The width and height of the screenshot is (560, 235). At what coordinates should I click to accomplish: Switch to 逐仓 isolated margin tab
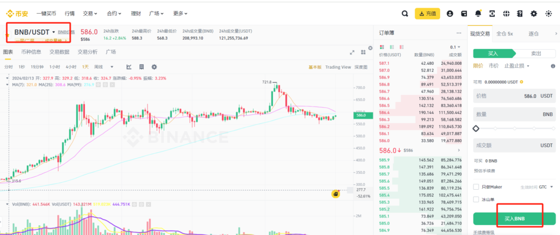coord(534,33)
